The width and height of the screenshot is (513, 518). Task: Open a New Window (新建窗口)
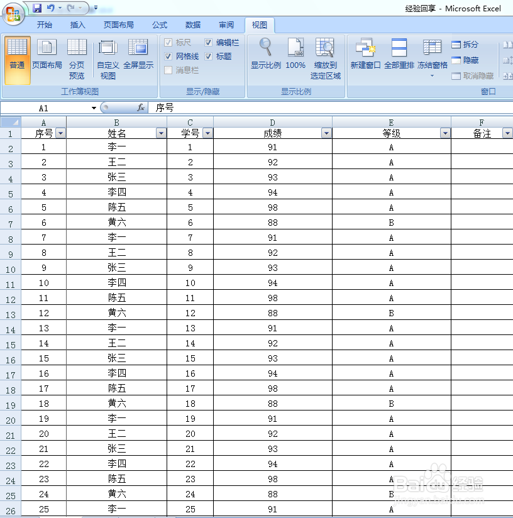pyautogui.click(x=366, y=54)
